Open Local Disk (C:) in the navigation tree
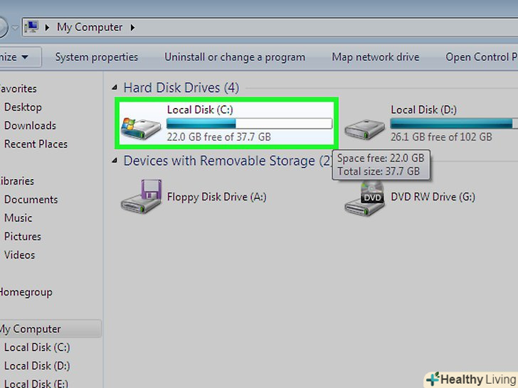The height and width of the screenshot is (388, 518). (37, 347)
